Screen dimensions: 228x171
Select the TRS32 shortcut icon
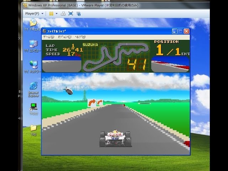click(x=33, y=109)
